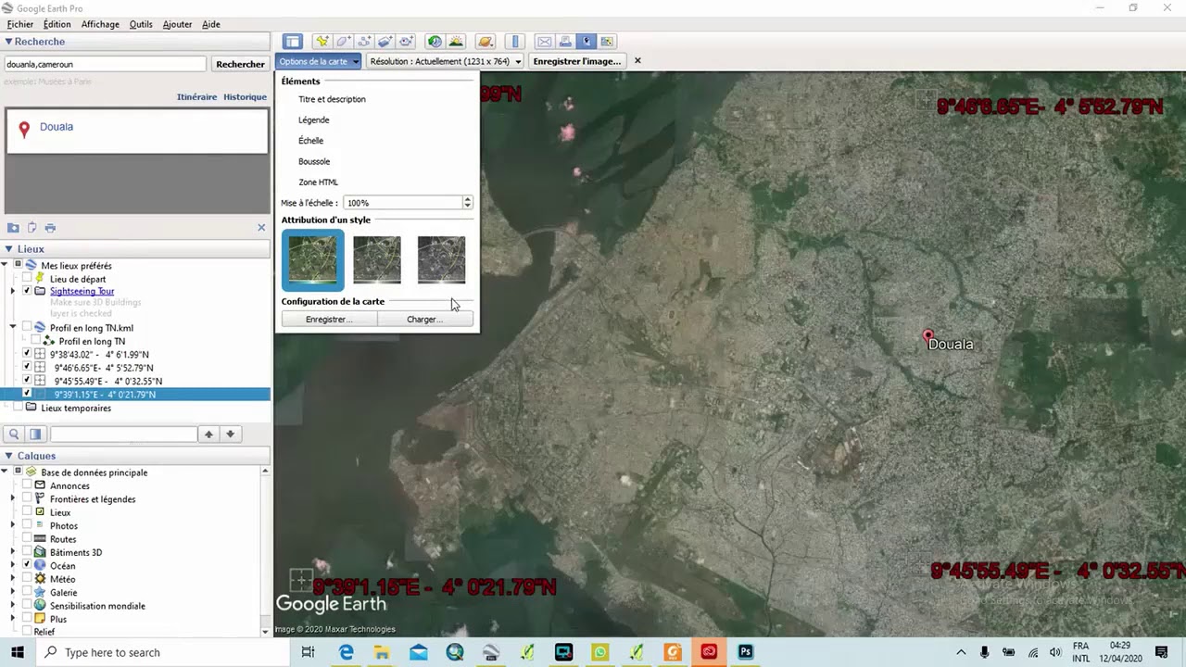Record a tour with the camera icon
1186x667 pixels.
[x=407, y=42]
